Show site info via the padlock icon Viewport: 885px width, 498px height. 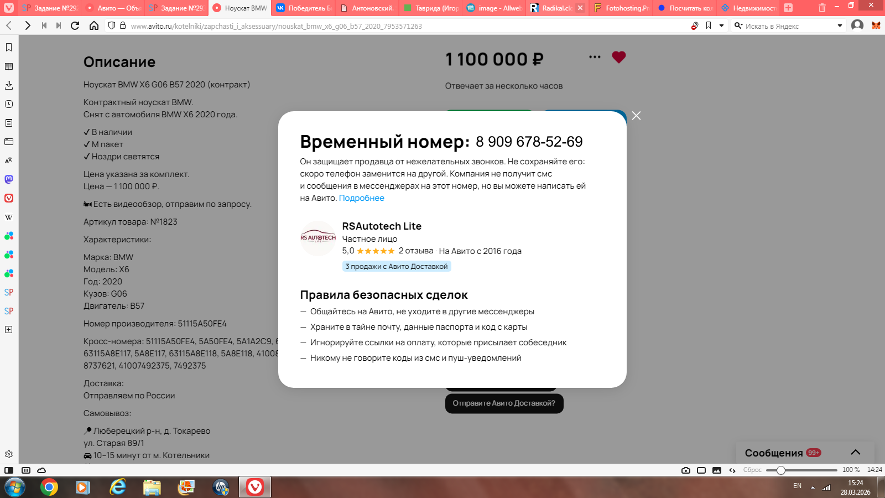tap(123, 25)
